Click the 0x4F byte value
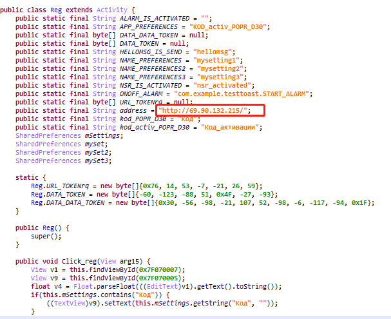Image resolution: width=391 pixels, height=319 pixels. (224, 194)
